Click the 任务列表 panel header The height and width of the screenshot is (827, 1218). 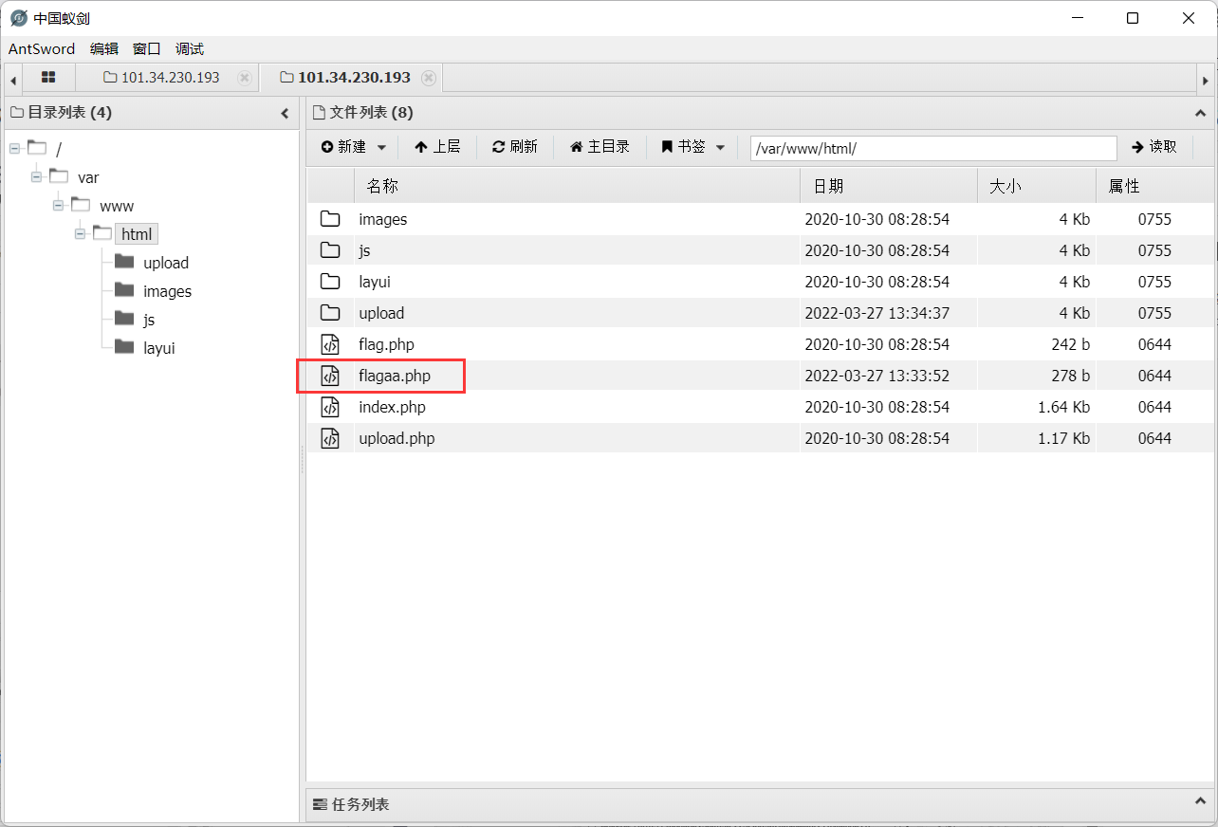pos(759,803)
